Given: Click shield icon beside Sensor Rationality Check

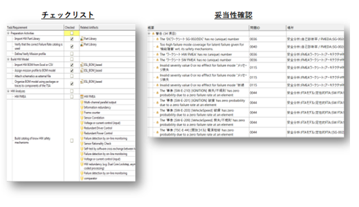Looking at the screenshot, I should (x=82, y=143).
